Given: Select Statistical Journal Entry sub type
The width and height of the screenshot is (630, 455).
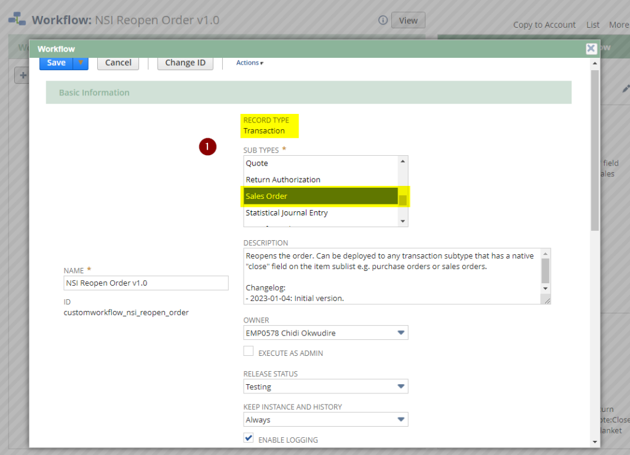Looking at the screenshot, I should coord(321,212).
